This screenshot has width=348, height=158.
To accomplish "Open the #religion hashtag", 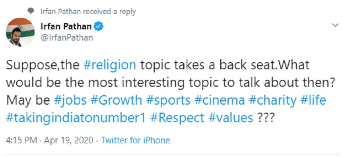I will pyautogui.click(x=110, y=65).
